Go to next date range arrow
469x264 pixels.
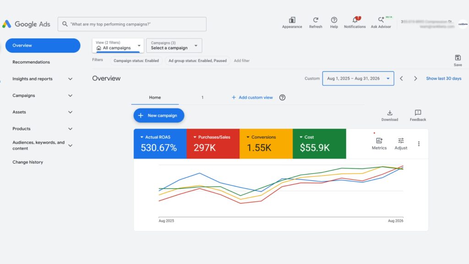click(415, 78)
